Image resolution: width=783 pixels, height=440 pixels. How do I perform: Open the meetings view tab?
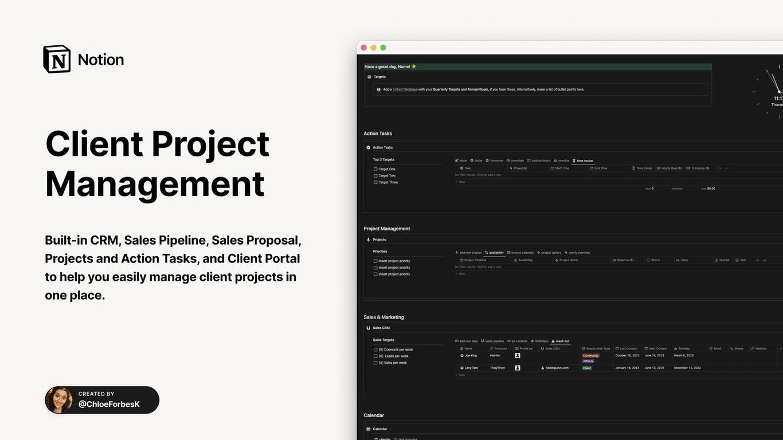pyautogui.click(x=515, y=160)
